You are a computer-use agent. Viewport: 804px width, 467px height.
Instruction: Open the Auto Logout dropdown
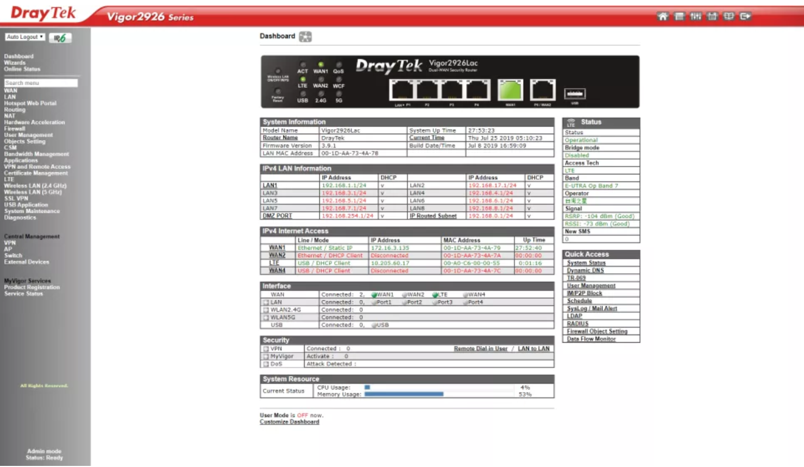25,37
